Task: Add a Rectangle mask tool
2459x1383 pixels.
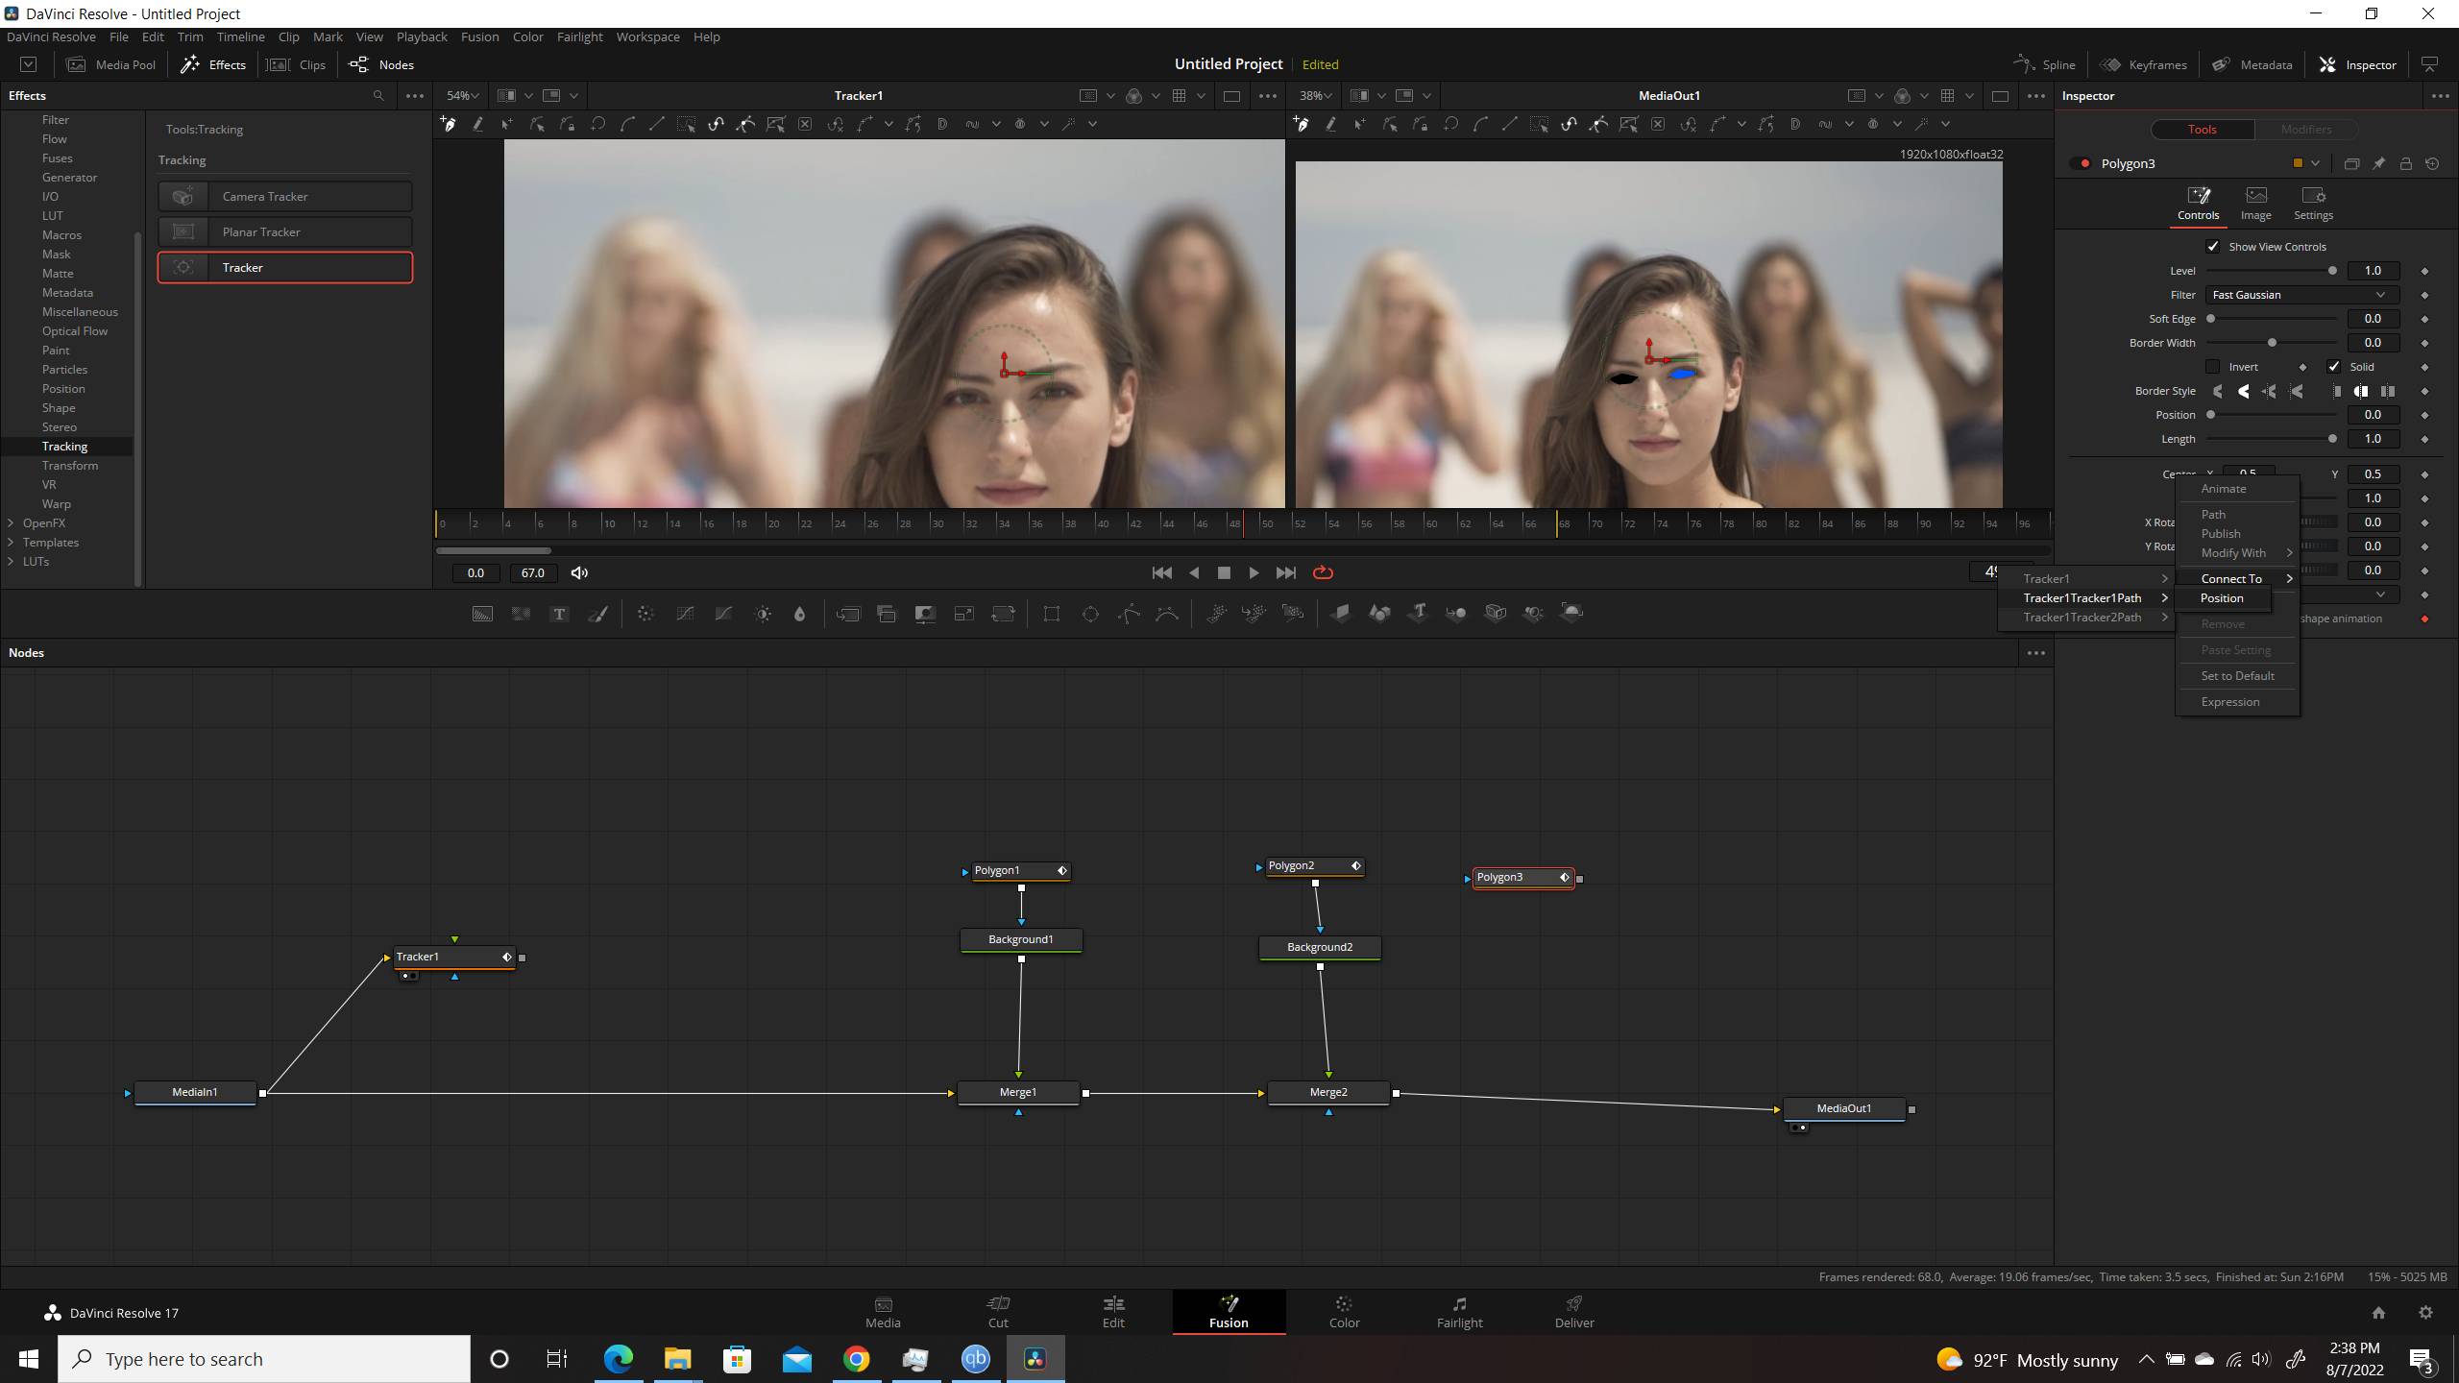Action: (x=1052, y=614)
